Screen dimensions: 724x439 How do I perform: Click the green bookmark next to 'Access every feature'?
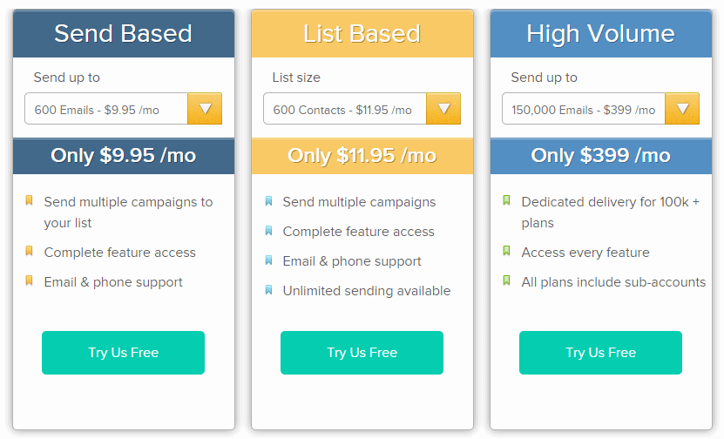506,251
